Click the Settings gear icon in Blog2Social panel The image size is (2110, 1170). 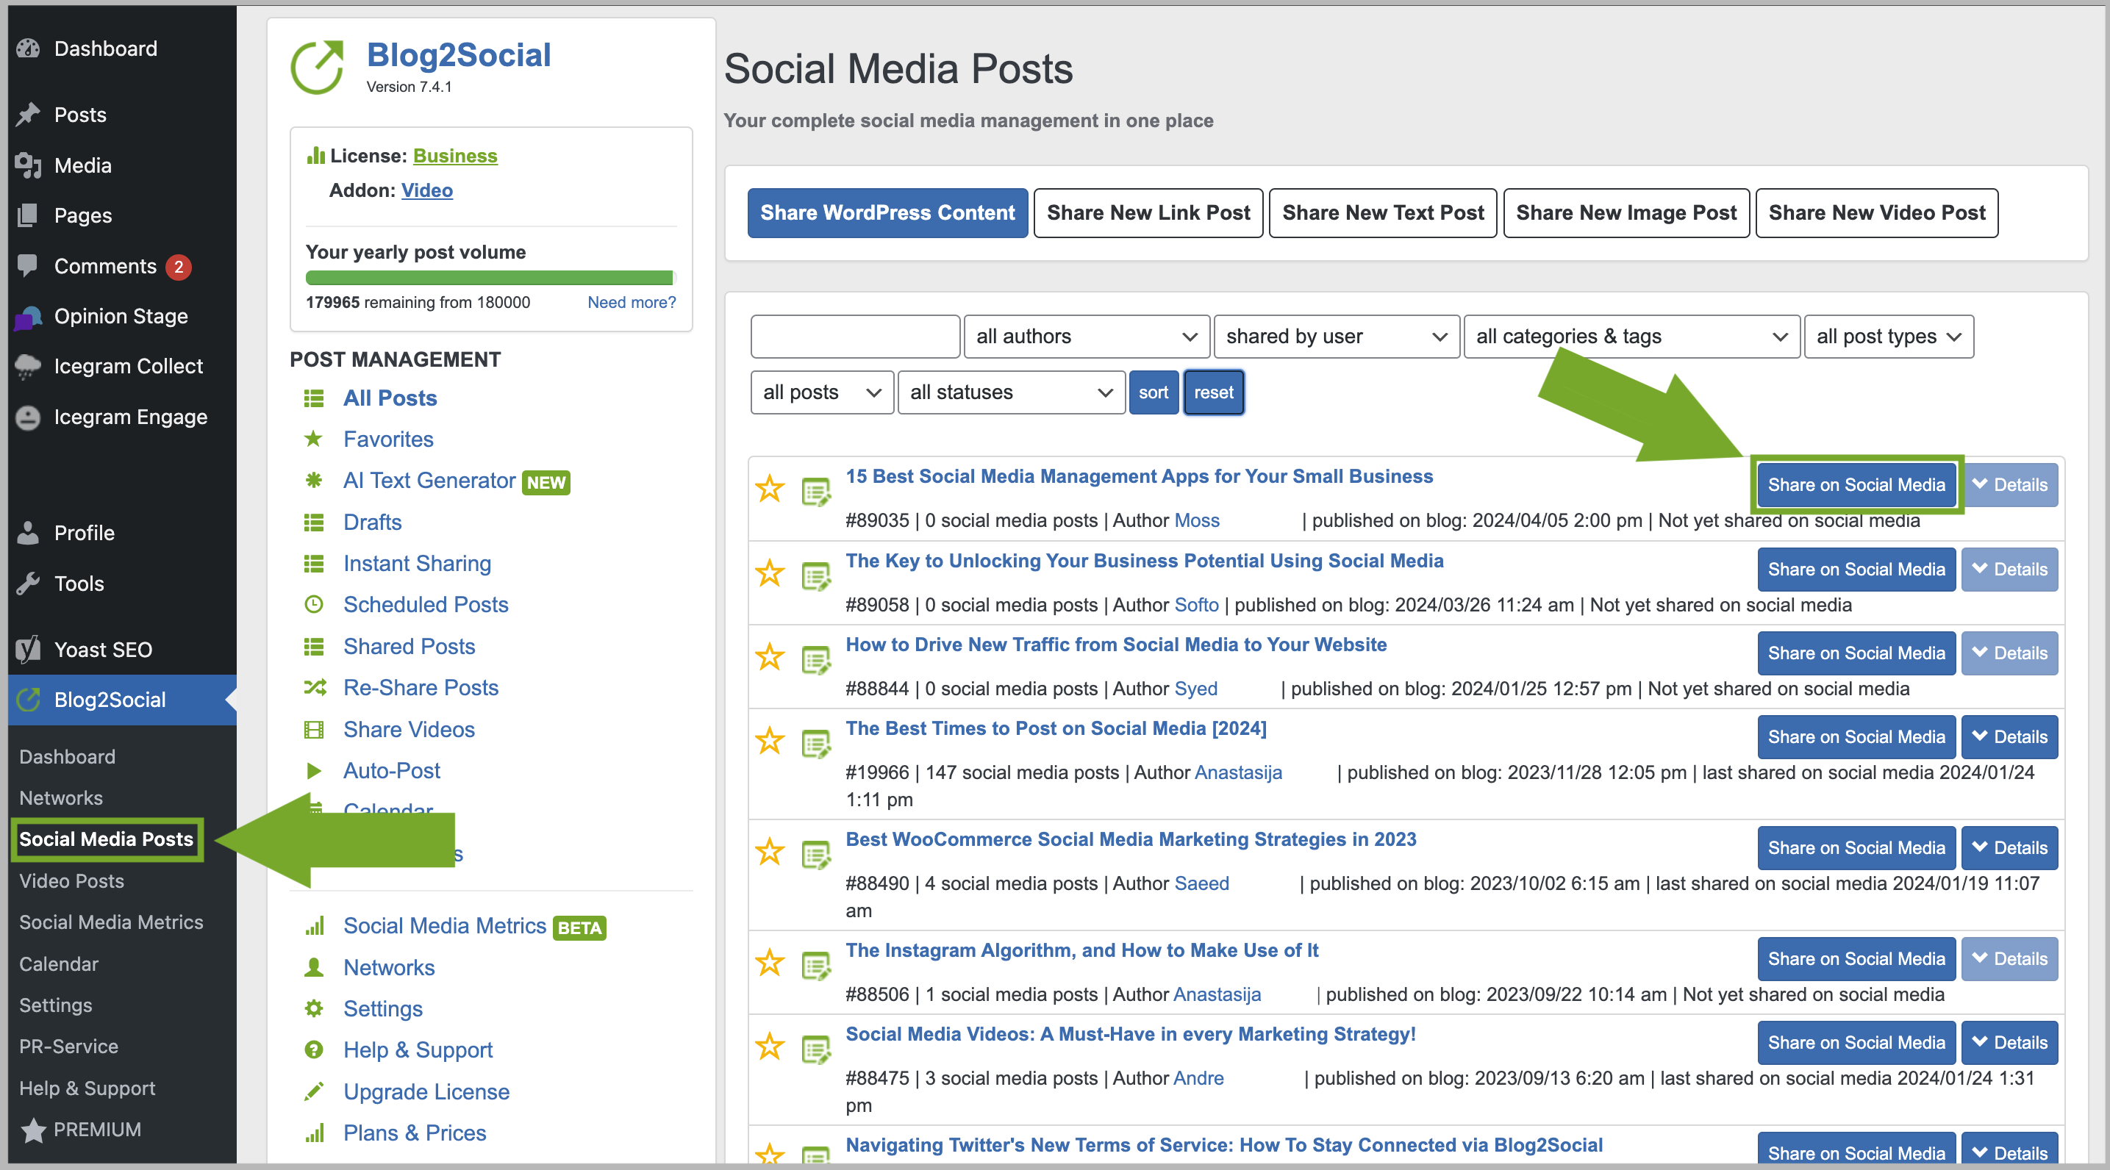point(314,1008)
